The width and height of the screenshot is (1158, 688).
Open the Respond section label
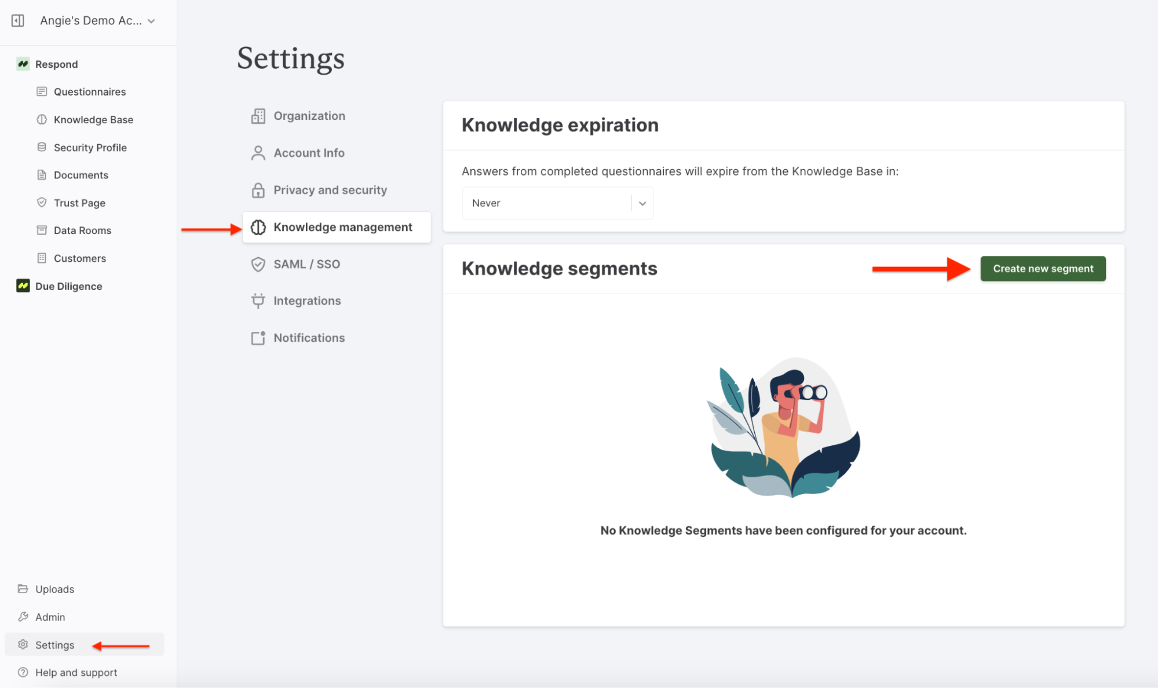pyautogui.click(x=56, y=64)
